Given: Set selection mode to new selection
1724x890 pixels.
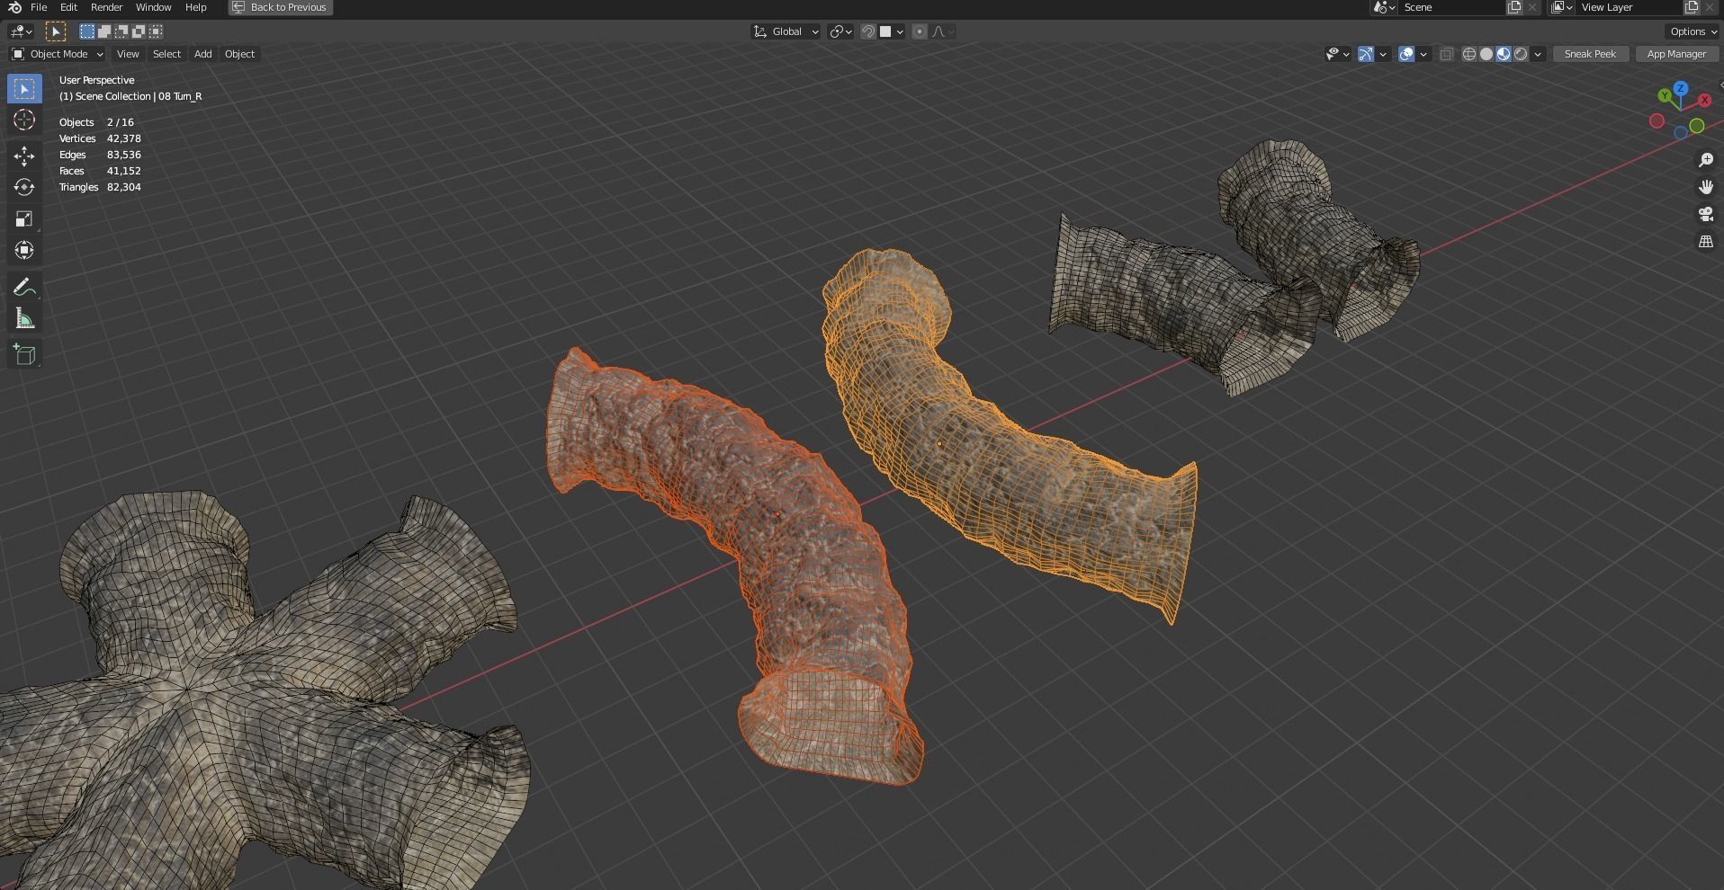Looking at the screenshot, I should [87, 31].
